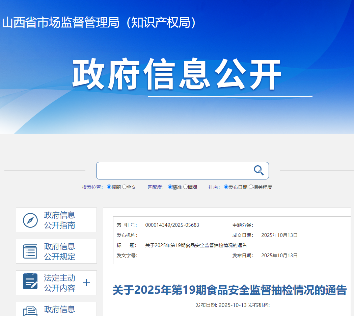Sort results by 相关程度 radio option
This screenshot has height=316, width=354.
[251, 187]
